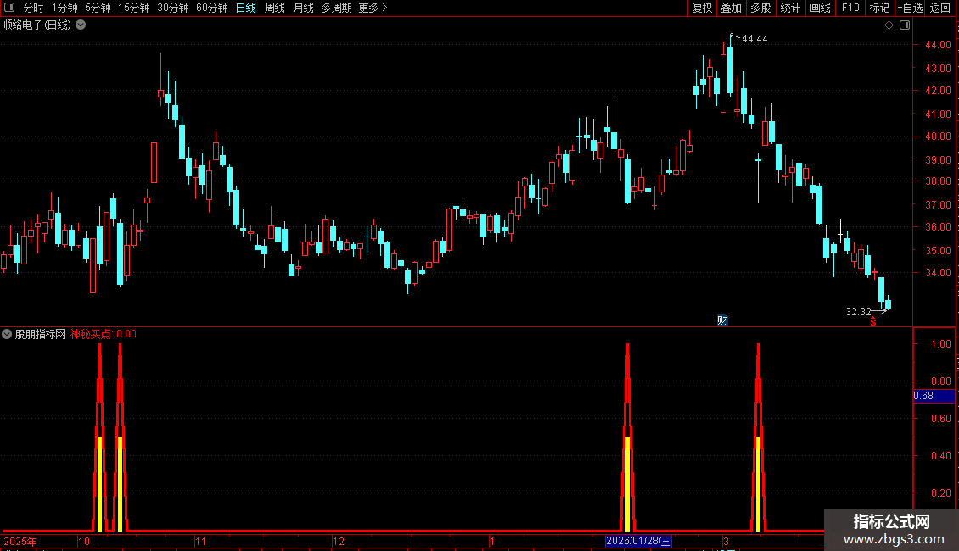Click the diamond icon at chart top-right
This screenshot has width=959, height=551.
pos(889,25)
